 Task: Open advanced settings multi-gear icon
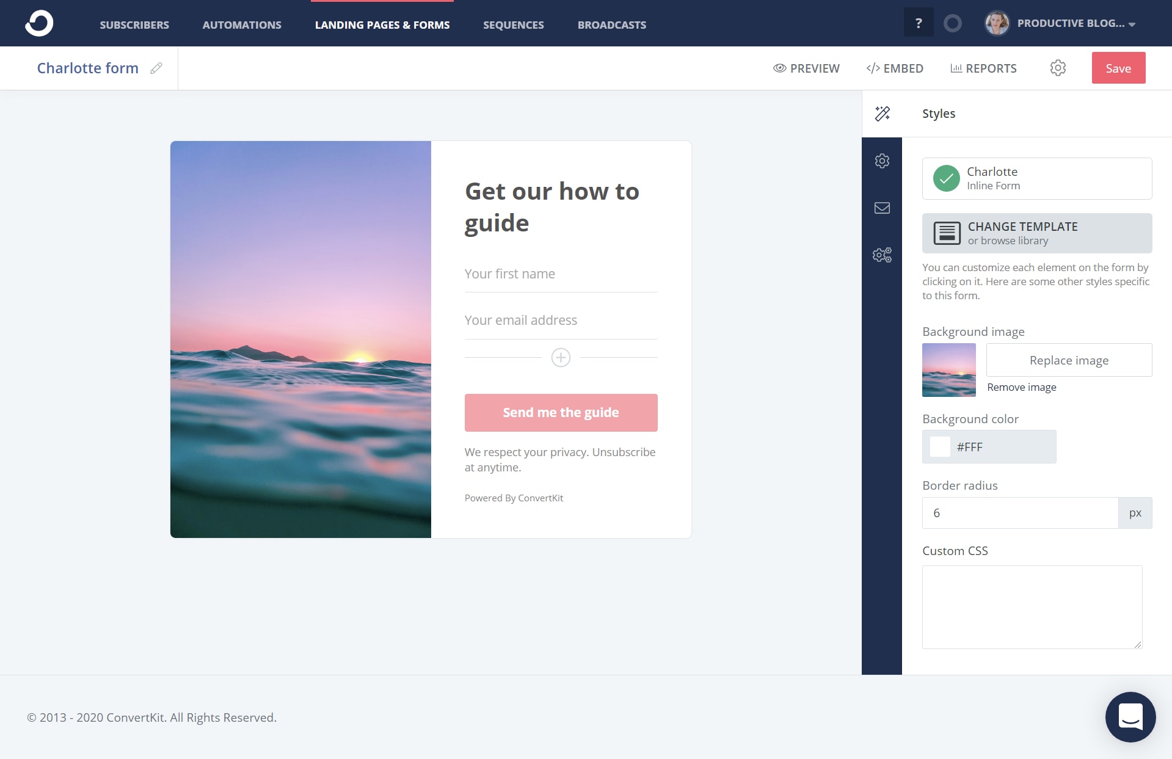point(882,255)
